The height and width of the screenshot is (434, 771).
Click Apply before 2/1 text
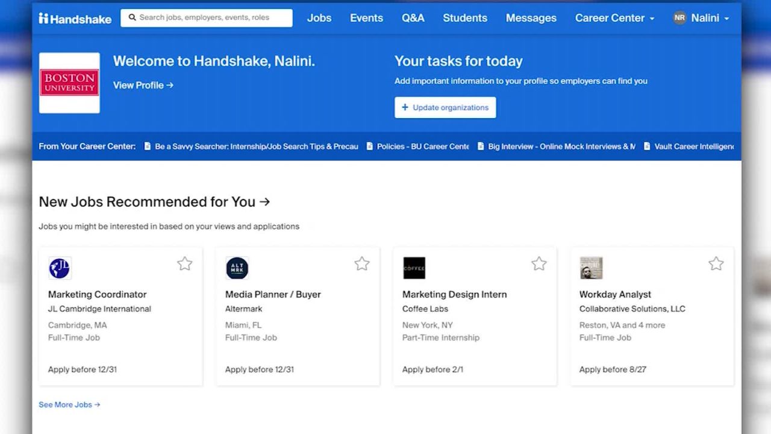coord(432,370)
